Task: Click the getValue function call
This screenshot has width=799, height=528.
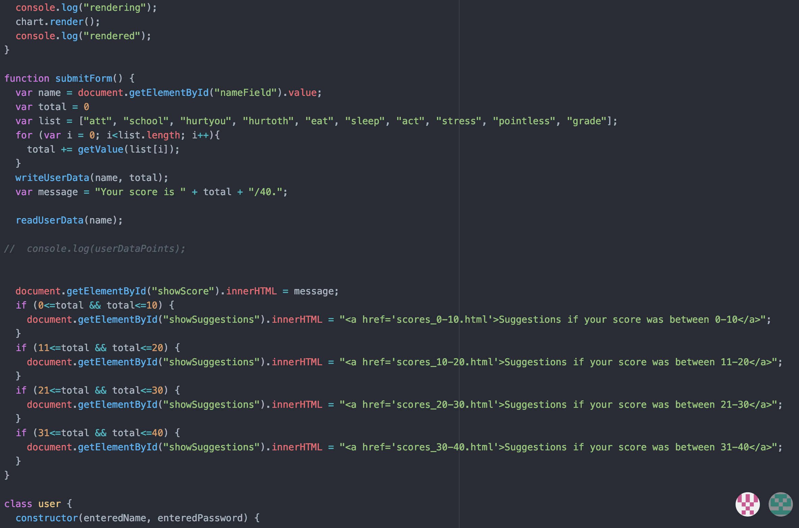Action: click(101, 149)
